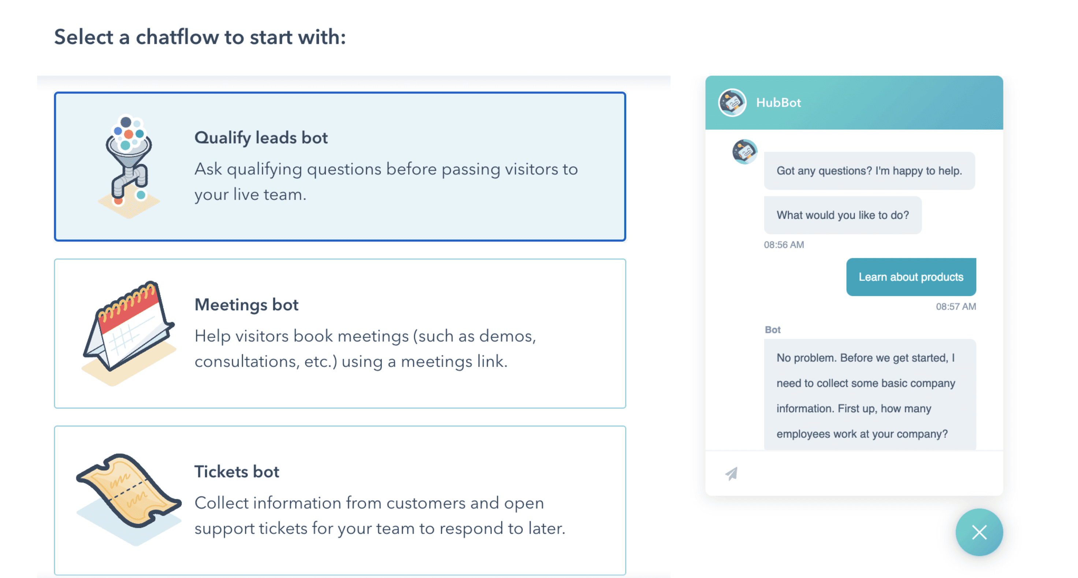The height and width of the screenshot is (578, 1078).
Task: Click the funnel icon for Qualify leads bot
Action: 129,166
